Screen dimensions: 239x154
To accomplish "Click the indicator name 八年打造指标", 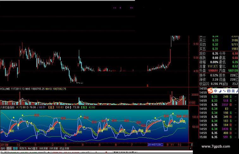I will tap(7, 107).
